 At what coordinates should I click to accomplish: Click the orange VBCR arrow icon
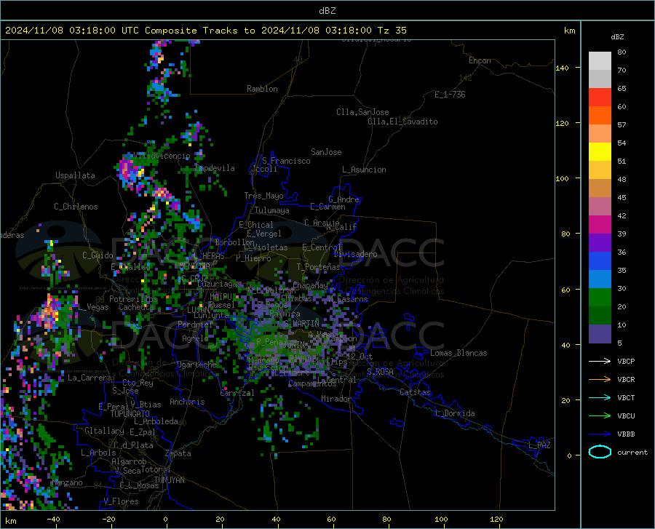tap(600, 379)
